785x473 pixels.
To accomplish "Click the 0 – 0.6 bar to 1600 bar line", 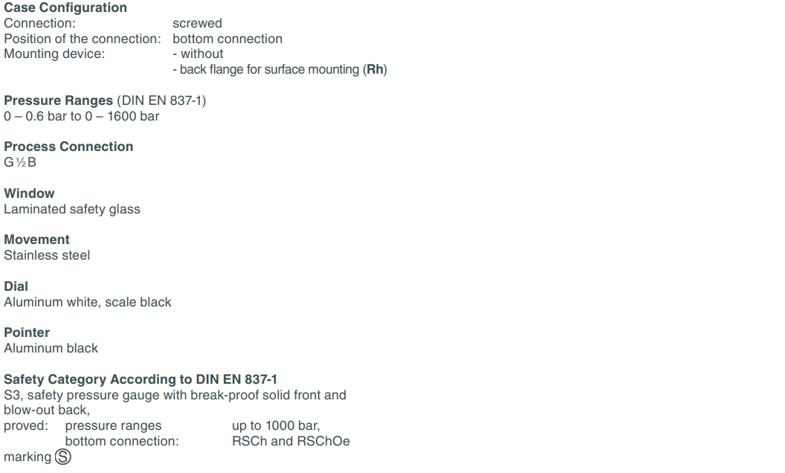I will click(x=82, y=116).
